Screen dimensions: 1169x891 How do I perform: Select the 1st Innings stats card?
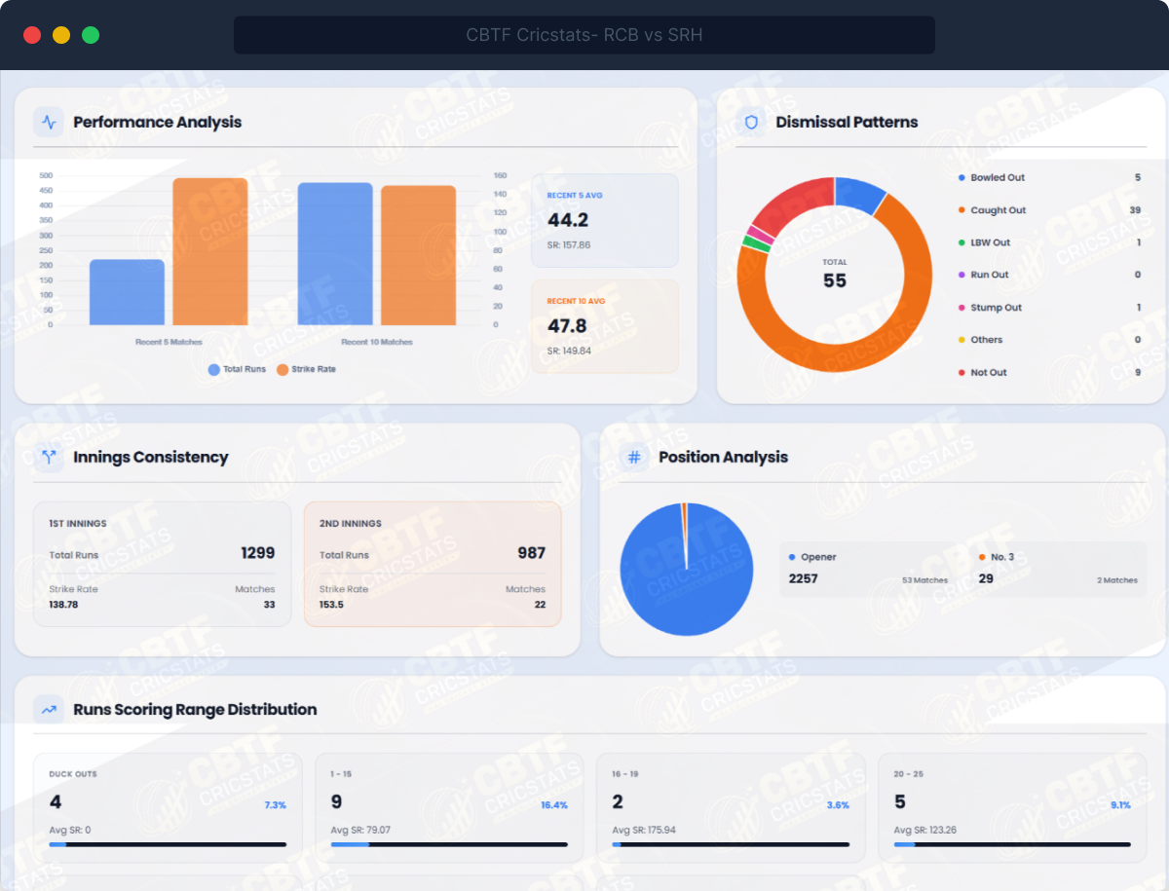click(162, 564)
